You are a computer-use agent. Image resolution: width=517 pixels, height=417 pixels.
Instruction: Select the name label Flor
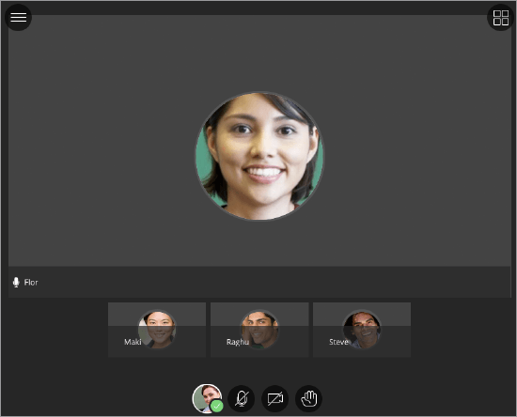coord(31,283)
